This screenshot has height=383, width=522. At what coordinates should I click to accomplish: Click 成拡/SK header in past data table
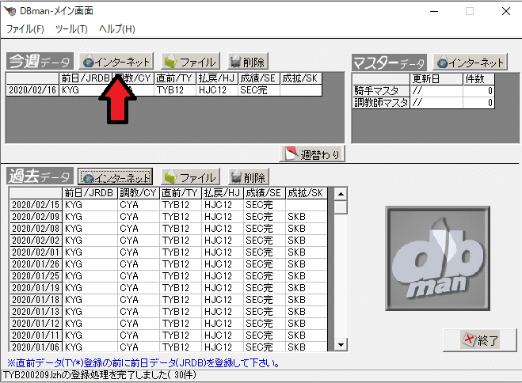[x=307, y=193]
